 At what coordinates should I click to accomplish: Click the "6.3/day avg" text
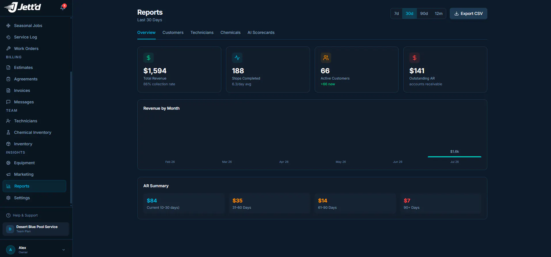click(x=242, y=84)
